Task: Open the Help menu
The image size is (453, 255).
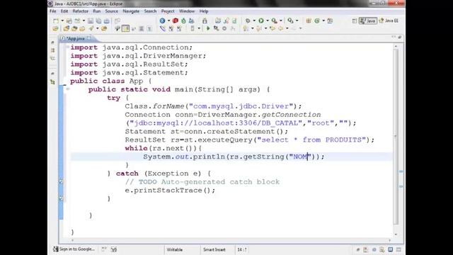Action: [204, 11]
